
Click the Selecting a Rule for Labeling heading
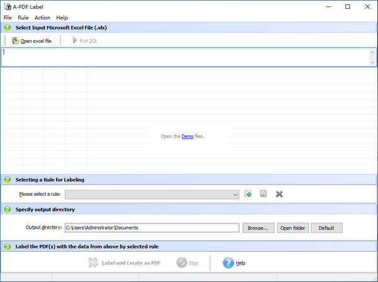(x=50, y=179)
